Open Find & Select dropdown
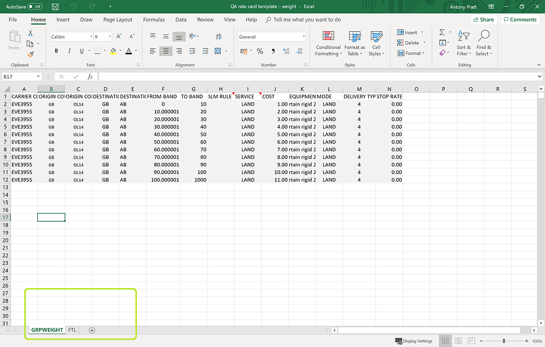This screenshot has width=545, height=347. click(x=484, y=43)
